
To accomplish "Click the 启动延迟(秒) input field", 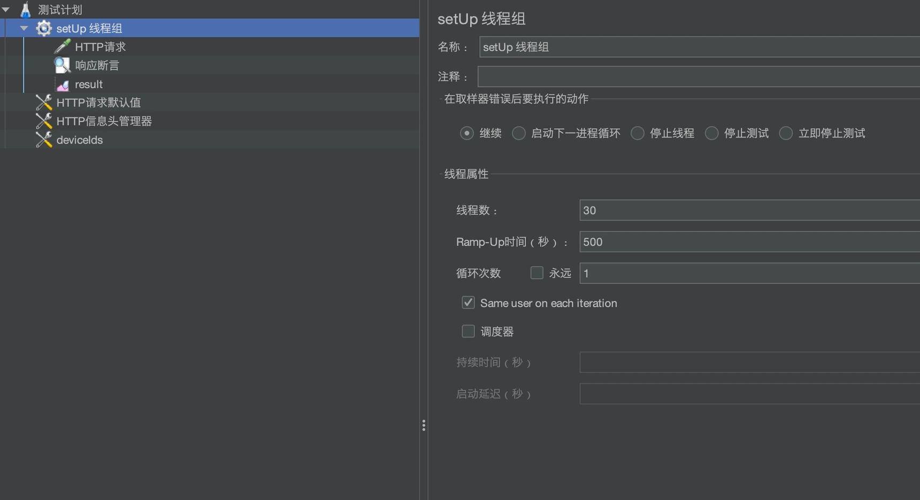I will (750, 394).
